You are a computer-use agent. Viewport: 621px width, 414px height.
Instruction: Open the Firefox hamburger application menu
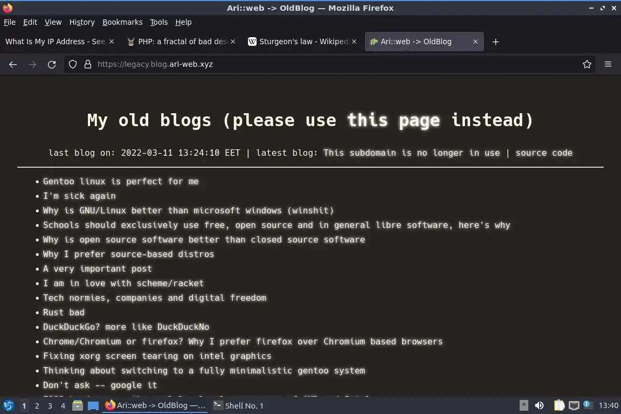click(x=608, y=64)
